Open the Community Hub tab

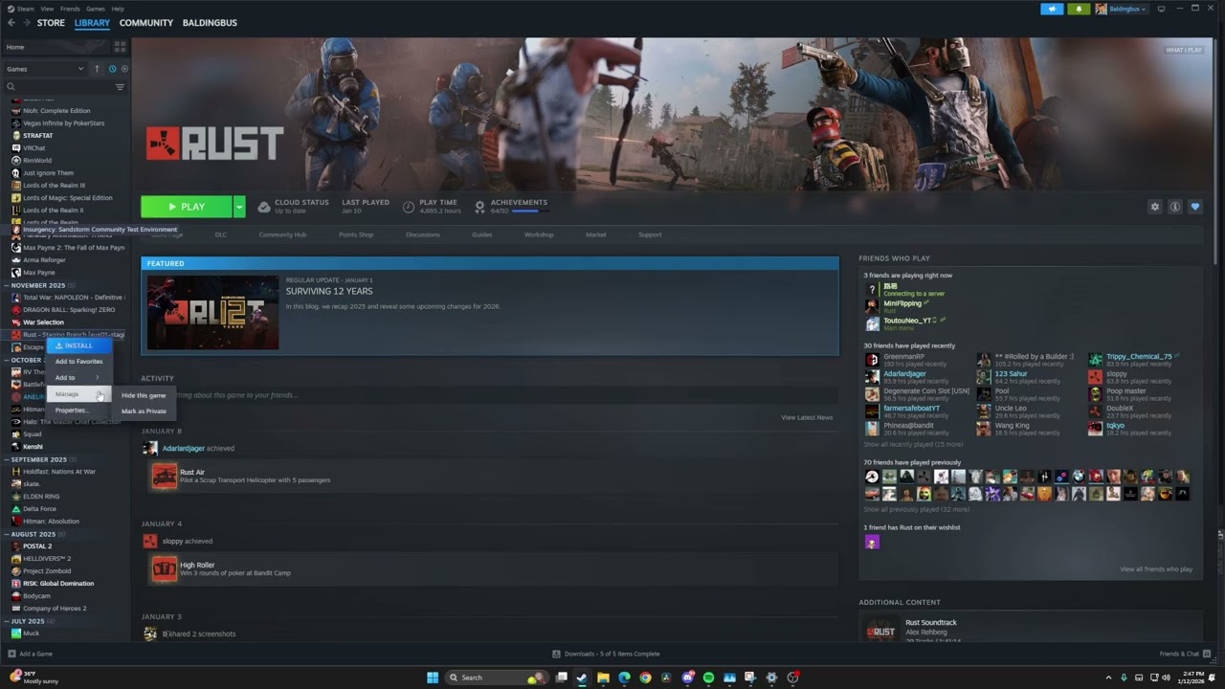tap(282, 234)
